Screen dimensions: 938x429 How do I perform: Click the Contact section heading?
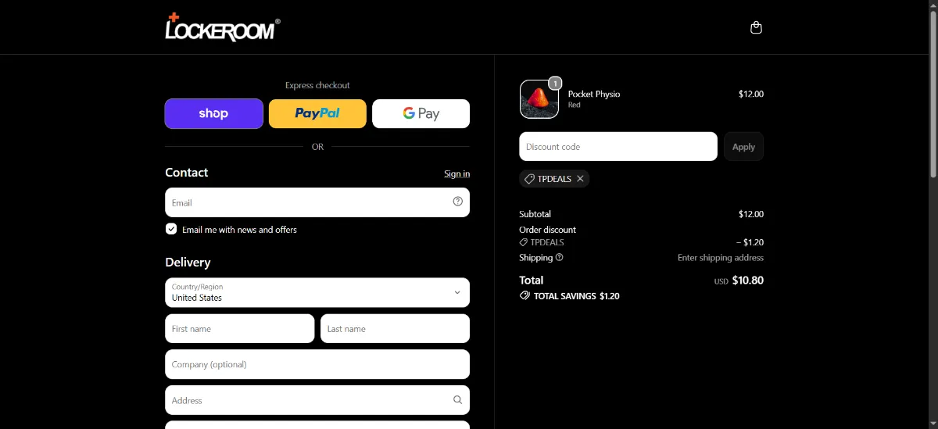point(187,173)
